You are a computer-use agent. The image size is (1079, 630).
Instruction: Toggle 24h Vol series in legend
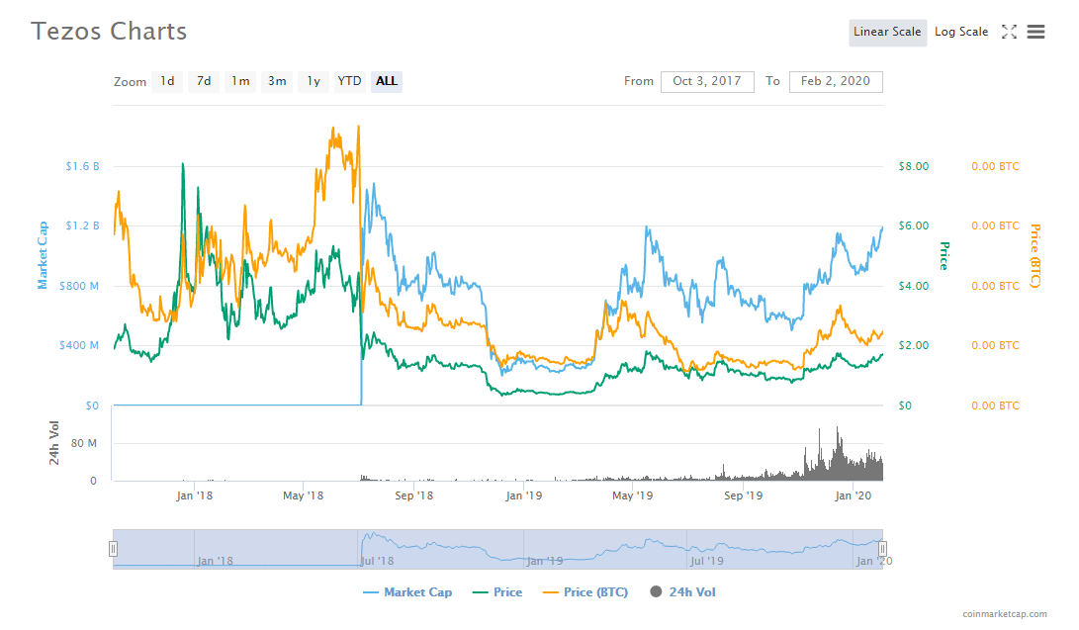(x=682, y=592)
